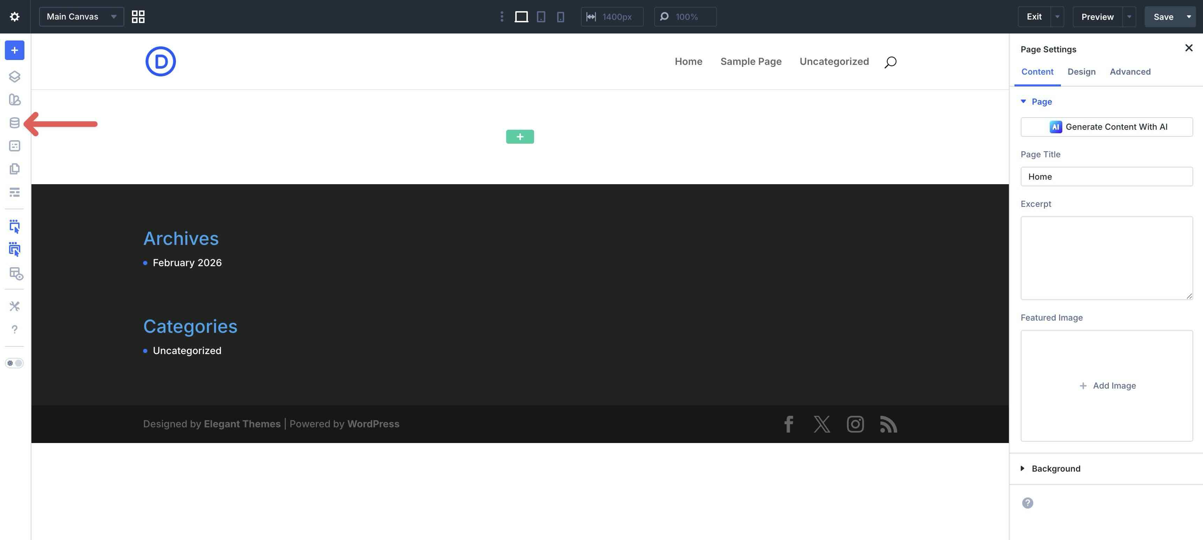Open the Layers panel in the sidebar
The image size is (1203, 540).
tap(14, 76)
